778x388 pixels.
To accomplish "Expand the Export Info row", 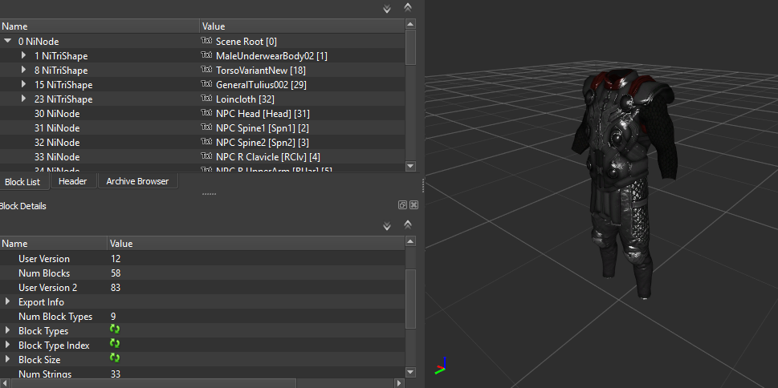I will [x=7, y=301].
